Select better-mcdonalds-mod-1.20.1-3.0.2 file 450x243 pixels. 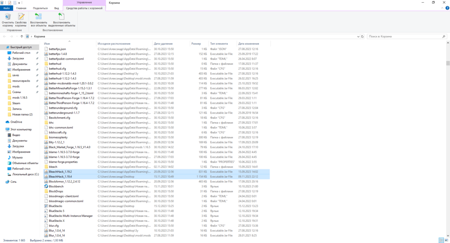pos(157,84)
